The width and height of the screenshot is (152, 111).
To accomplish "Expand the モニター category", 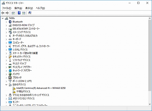I will 7,102.
